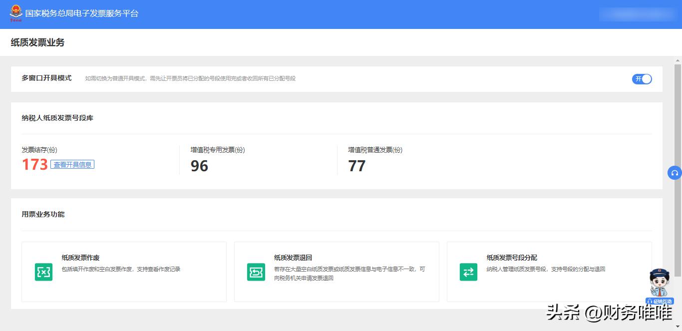
Task: Click the floating headset support icon
Action: pyautogui.click(x=675, y=173)
